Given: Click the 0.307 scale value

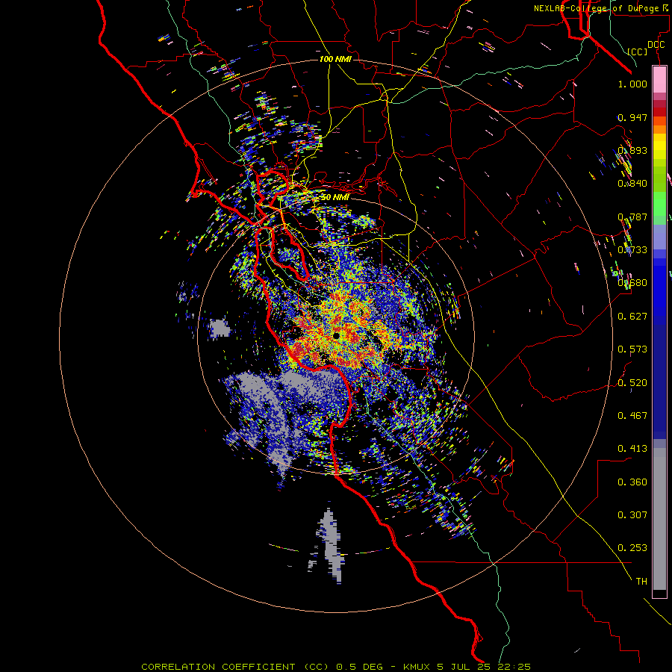Looking at the screenshot, I should (x=632, y=515).
